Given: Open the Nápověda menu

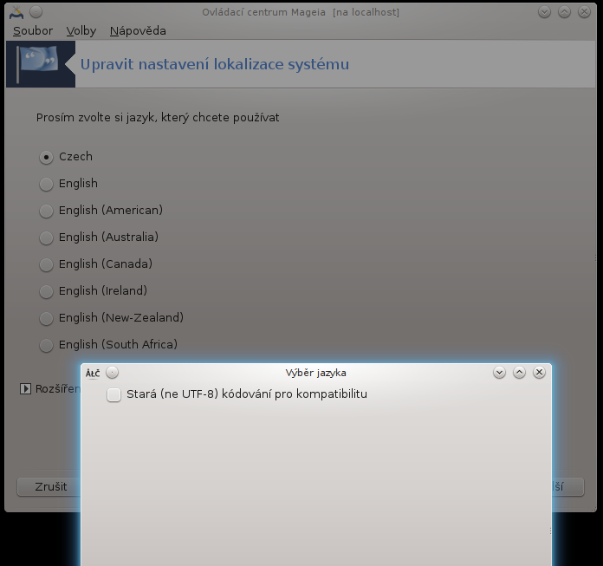Looking at the screenshot, I should click(x=138, y=31).
